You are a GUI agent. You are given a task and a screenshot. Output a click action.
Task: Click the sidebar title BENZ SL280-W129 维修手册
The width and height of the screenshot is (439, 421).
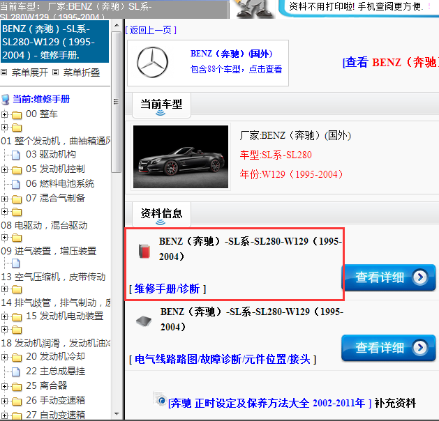click(54, 42)
